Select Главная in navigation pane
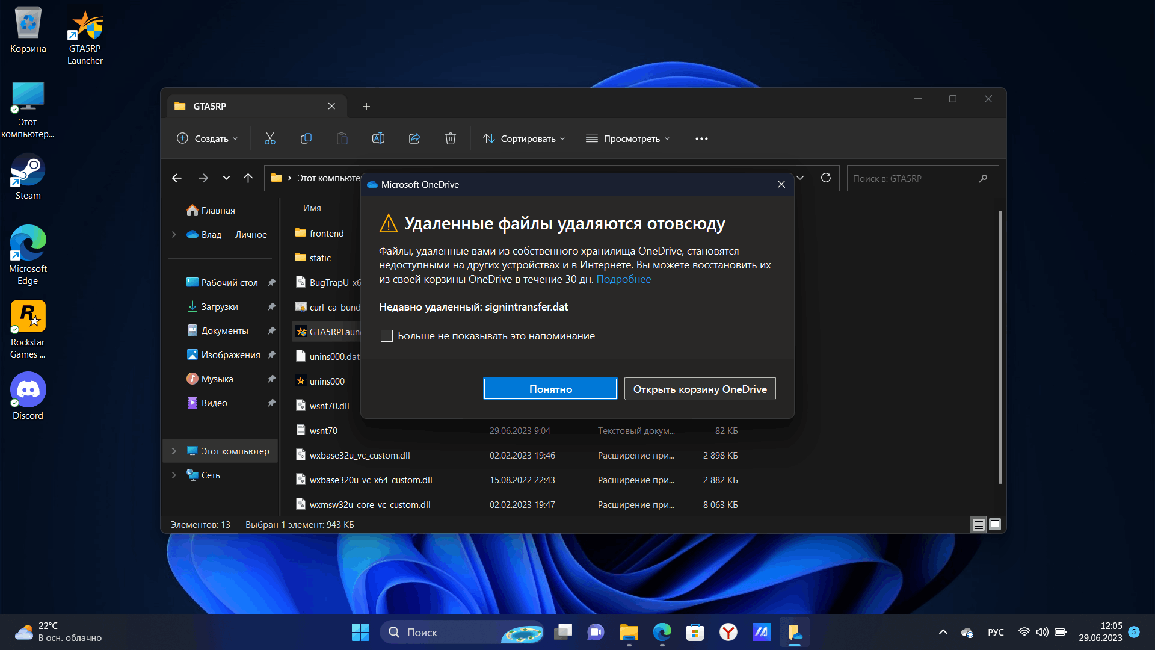1155x650 pixels. point(218,210)
